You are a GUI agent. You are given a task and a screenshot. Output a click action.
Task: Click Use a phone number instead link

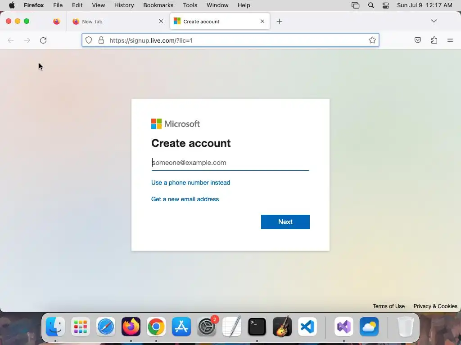[190, 182]
